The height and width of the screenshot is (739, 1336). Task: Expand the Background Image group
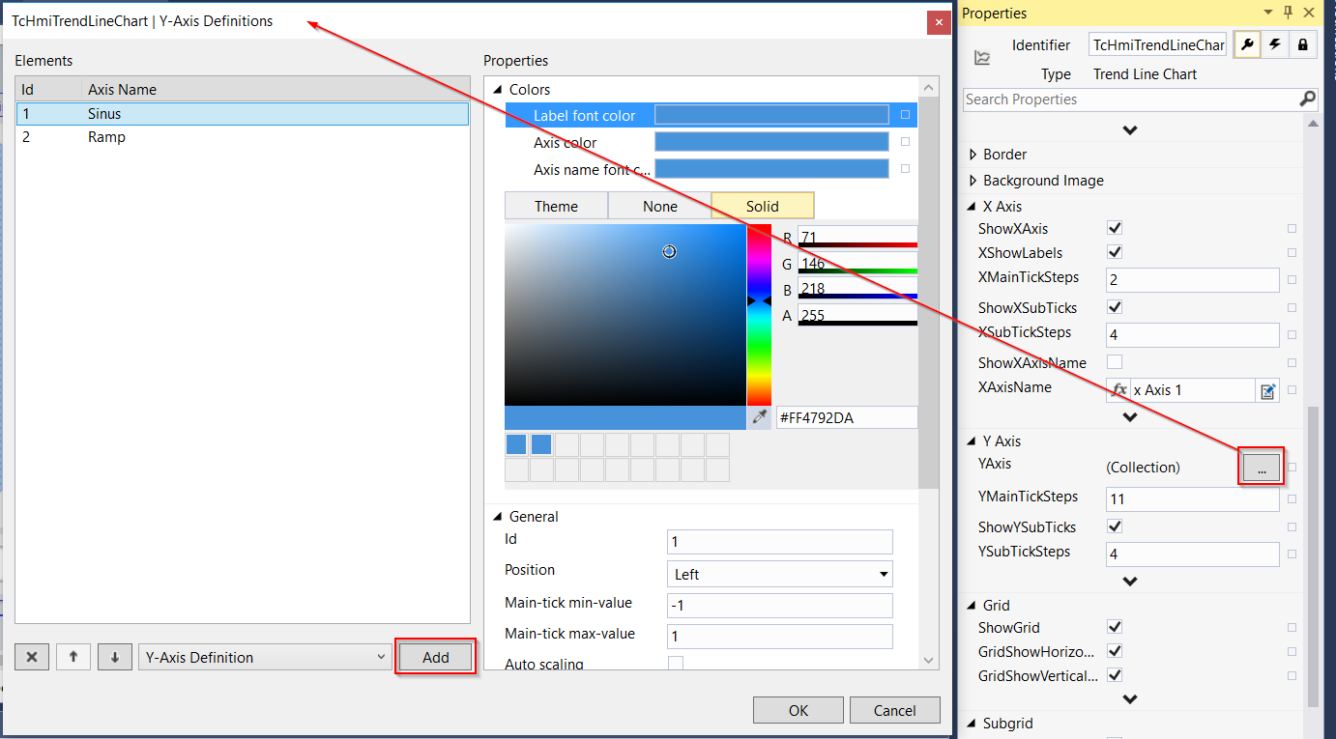click(973, 180)
